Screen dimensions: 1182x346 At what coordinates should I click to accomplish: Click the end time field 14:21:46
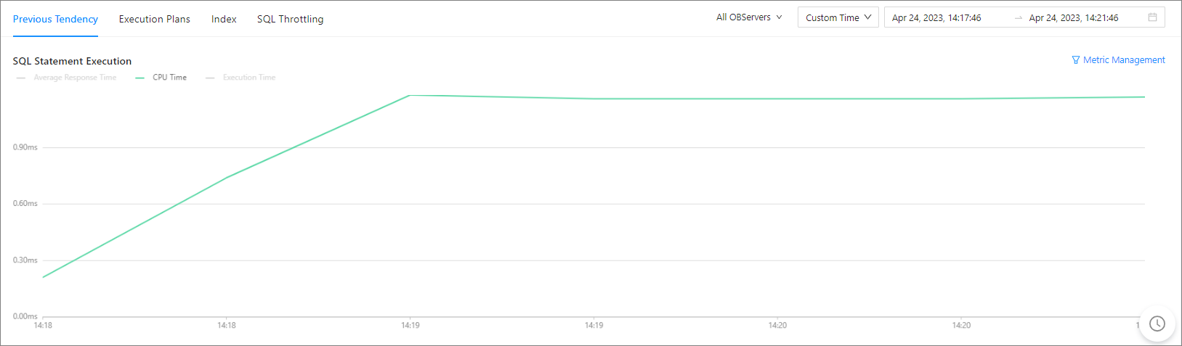[x=1073, y=18]
